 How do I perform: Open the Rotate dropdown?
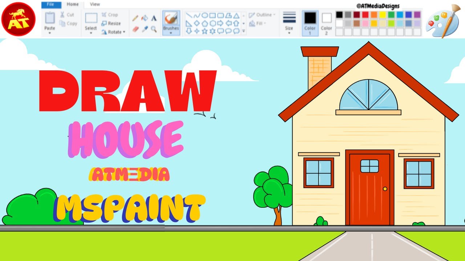point(113,32)
